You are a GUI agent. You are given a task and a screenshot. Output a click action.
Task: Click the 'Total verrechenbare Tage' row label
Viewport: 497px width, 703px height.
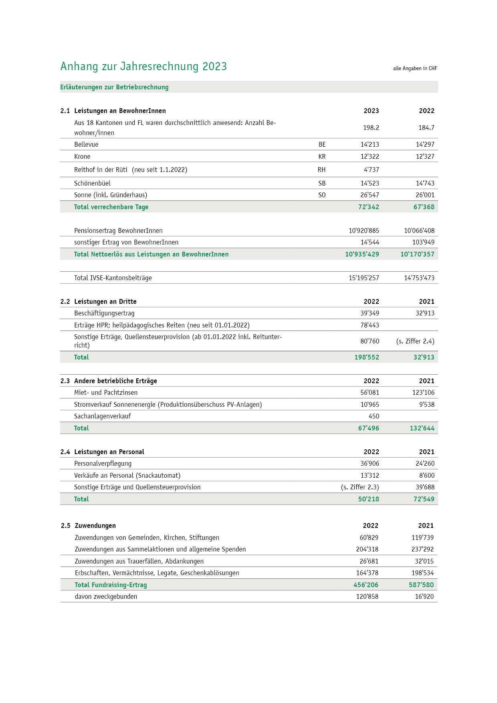pyautogui.click(x=111, y=207)
